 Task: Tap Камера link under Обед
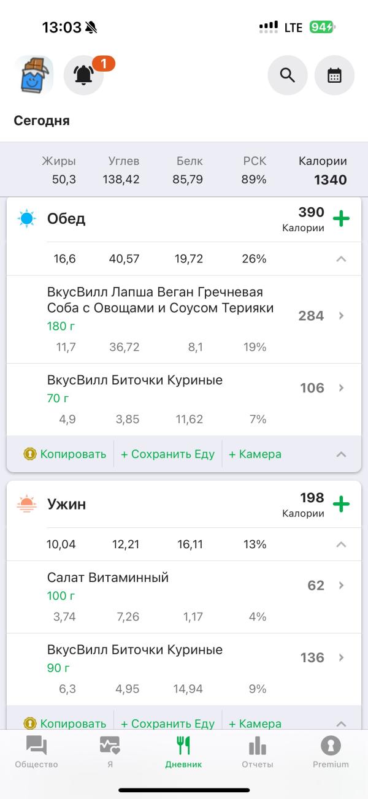pyautogui.click(x=255, y=454)
